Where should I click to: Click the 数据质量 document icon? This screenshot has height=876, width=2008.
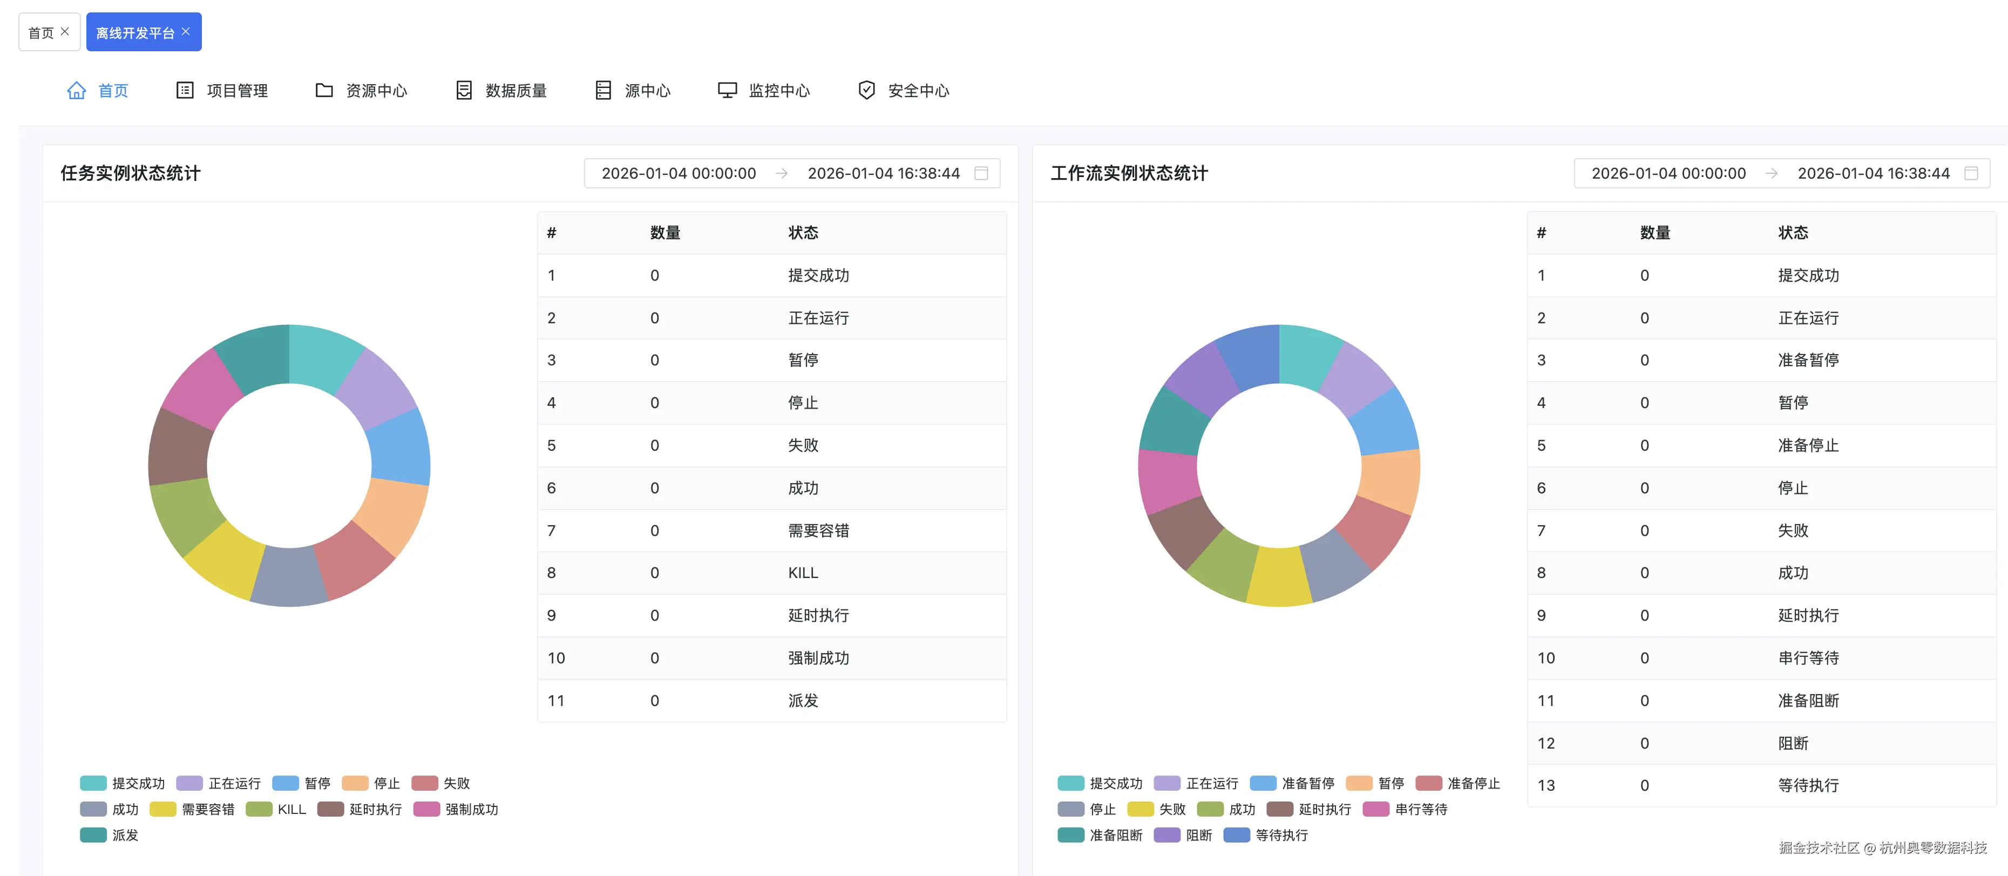[x=464, y=90]
